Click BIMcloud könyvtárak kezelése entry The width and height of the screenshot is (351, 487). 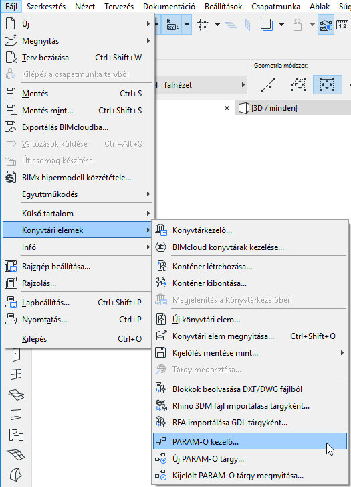click(250, 247)
